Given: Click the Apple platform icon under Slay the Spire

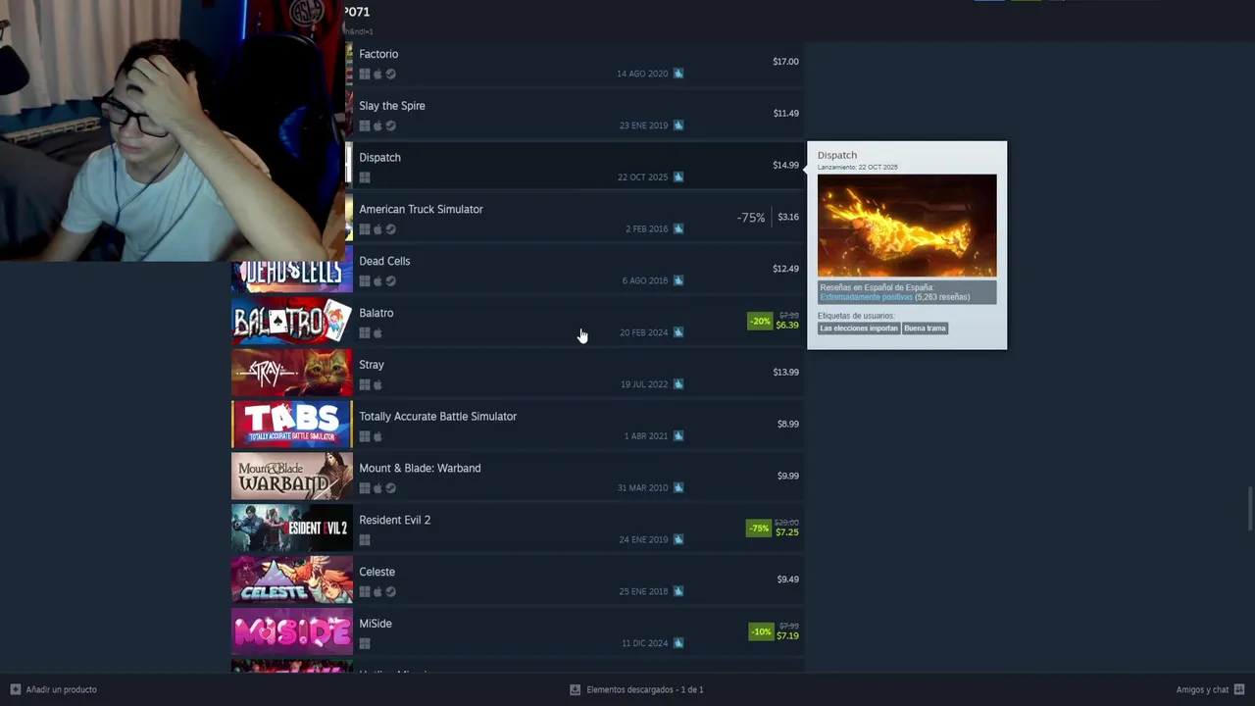Looking at the screenshot, I should 377,126.
